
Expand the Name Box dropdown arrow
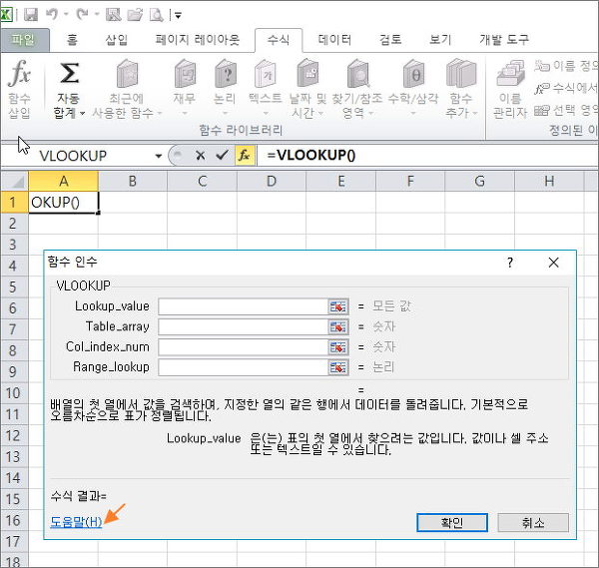click(x=158, y=157)
